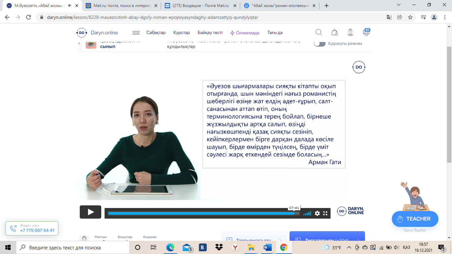
Task: Open the Сабақтар menu item
Action: (x=156, y=33)
